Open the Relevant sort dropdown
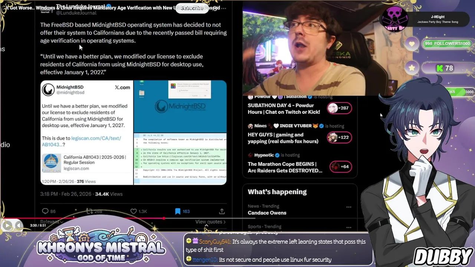The height and width of the screenshot is (267, 475). pos(52,222)
